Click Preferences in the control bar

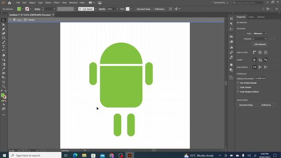tap(159, 9)
